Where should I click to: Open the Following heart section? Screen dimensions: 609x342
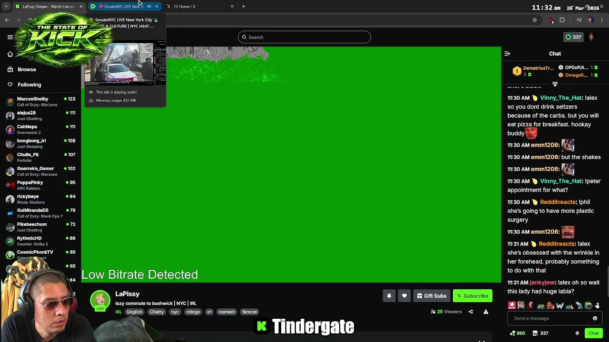tap(29, 85)
